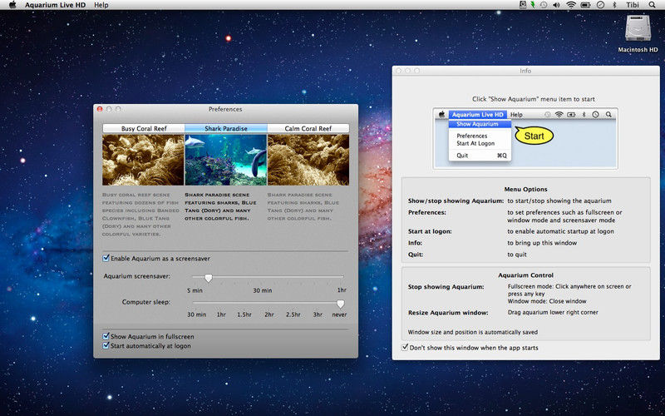Click the 2.5hr label under Computer sleep slider
Image resolution: width=665 pixels, height=416 pixels.
[293, 314]
